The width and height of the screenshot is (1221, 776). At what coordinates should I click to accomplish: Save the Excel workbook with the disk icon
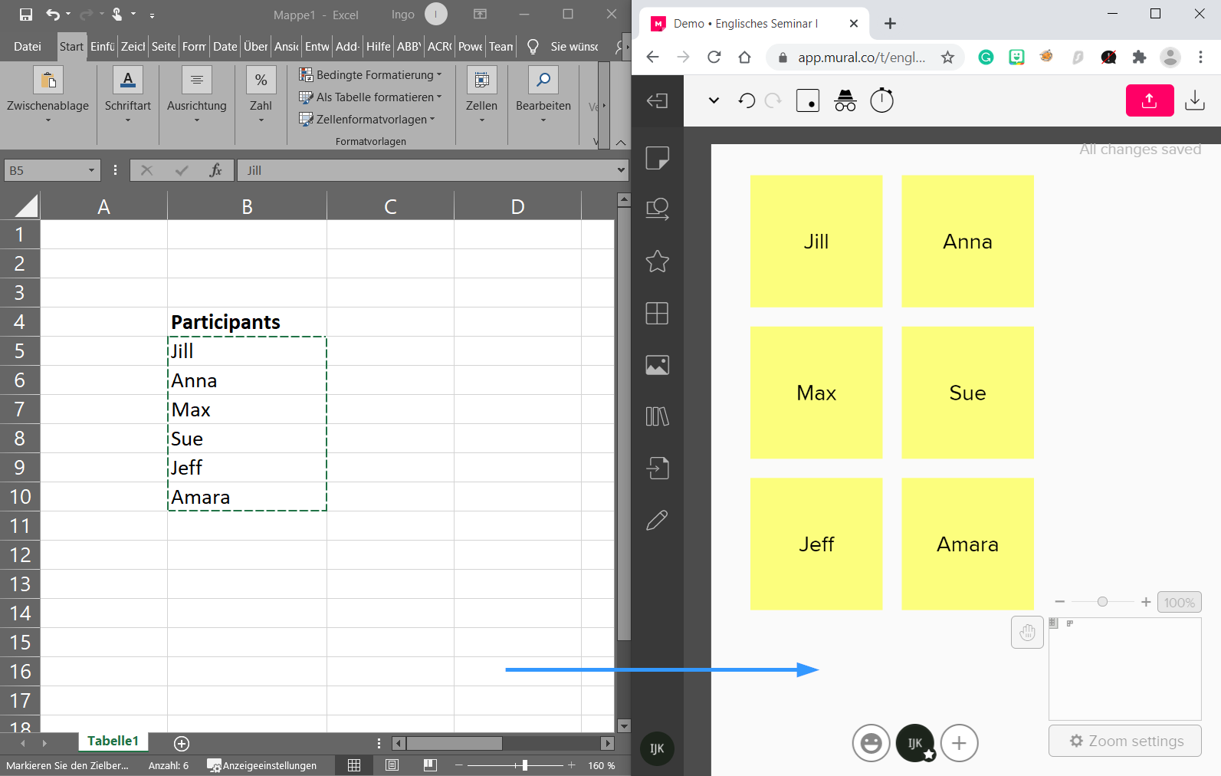[26, 15]
